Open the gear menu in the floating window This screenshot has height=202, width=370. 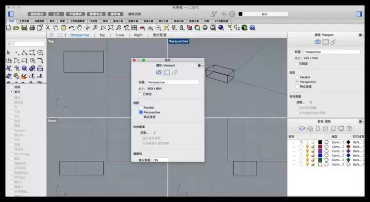click(x=200, y=66)
